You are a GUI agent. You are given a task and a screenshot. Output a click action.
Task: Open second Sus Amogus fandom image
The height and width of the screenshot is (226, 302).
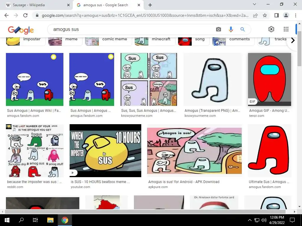coord(92,79)
